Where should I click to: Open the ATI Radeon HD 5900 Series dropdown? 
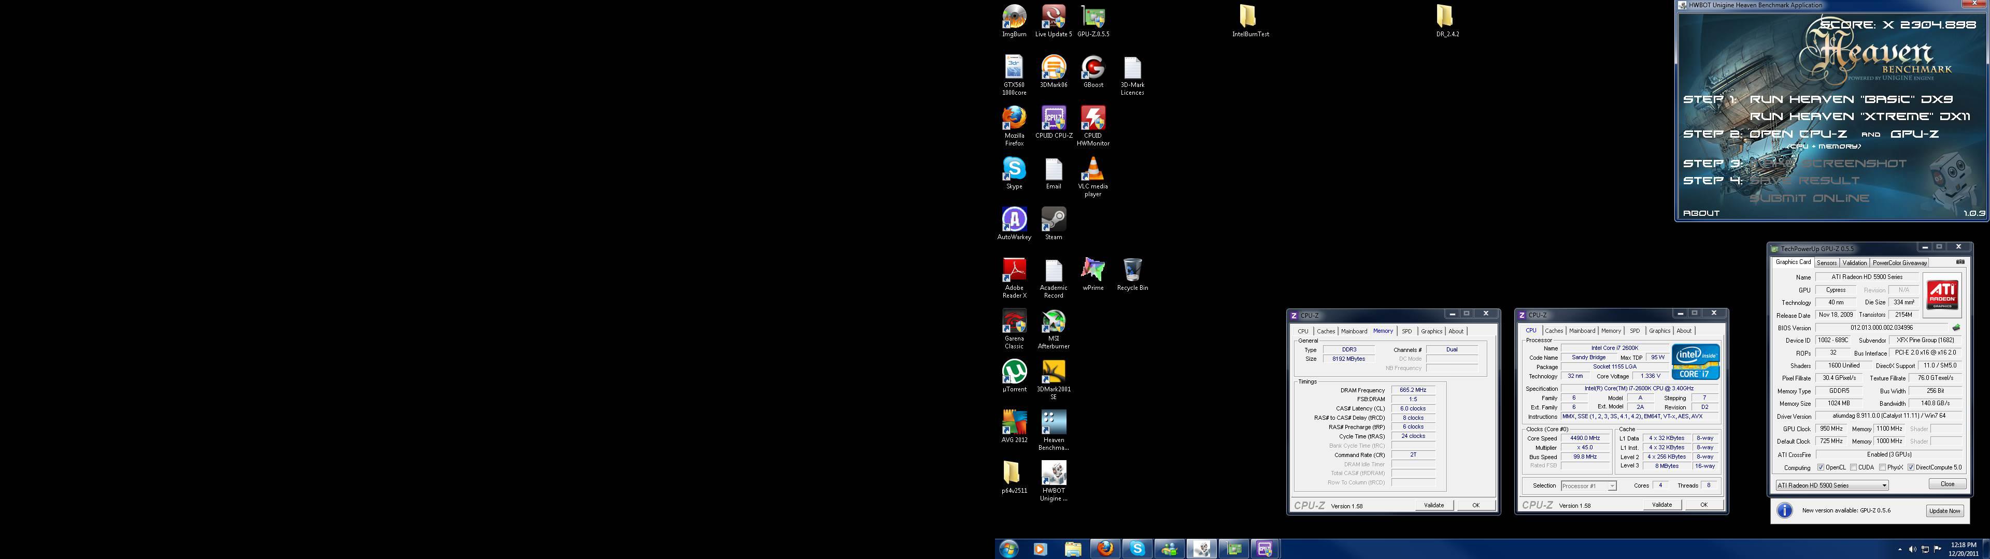pos(1831,485)
